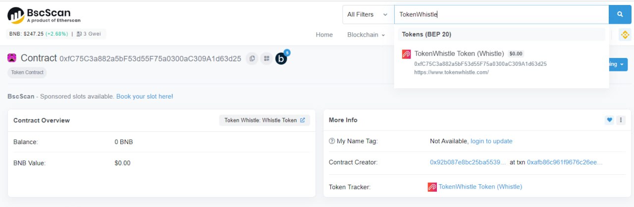The height and width of the screenshot is (207, 634).
Task: Click the Token Contract tag
Action: click(x=27, y=72)
